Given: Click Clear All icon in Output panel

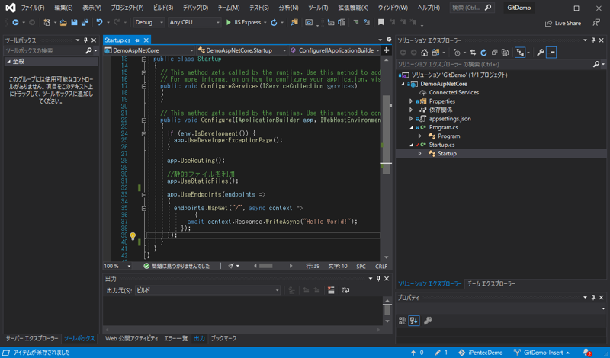Looking at the screenshot, I should coord(331,290).
